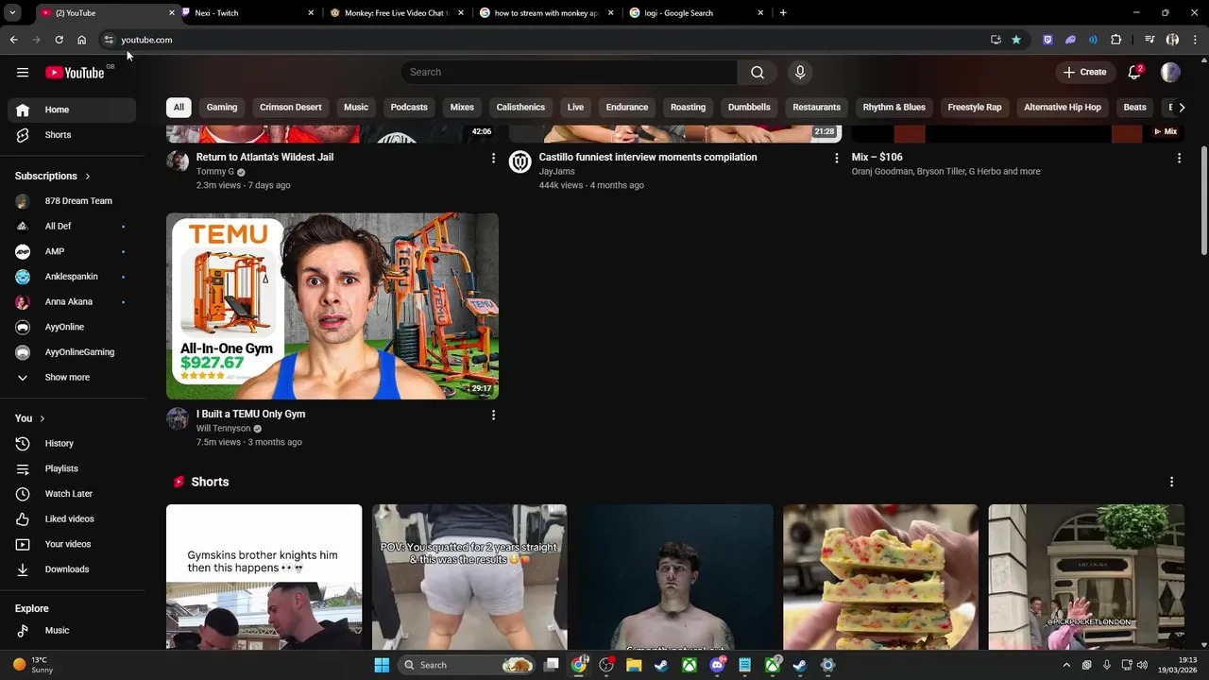
Task: Open I Built a TEMU Only Gym title
Action: [x=250, y=415]
